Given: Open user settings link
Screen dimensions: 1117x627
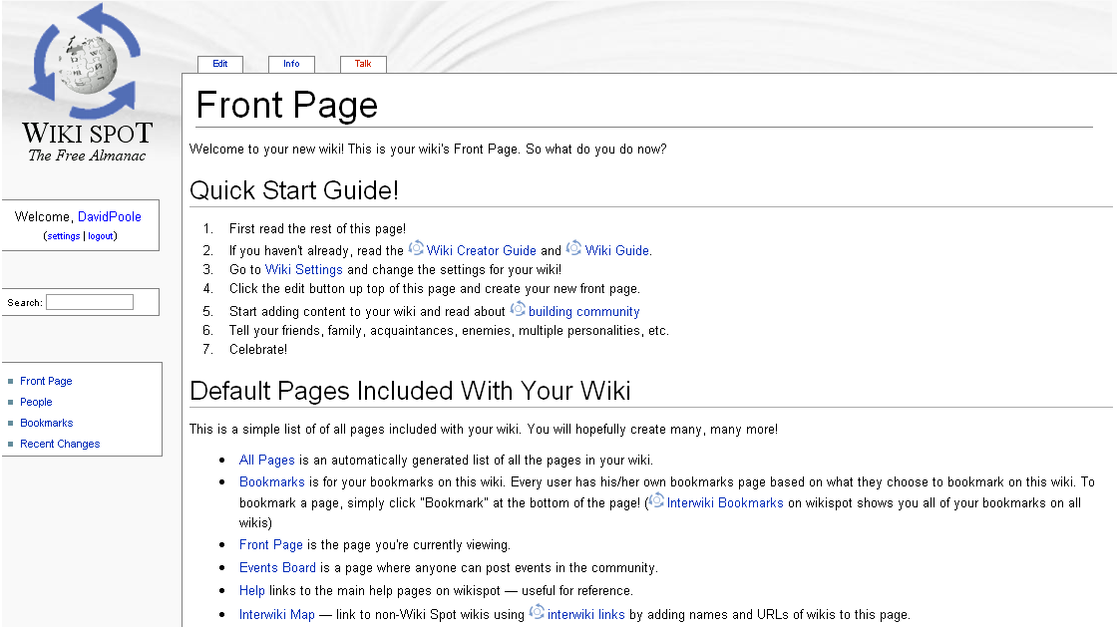Looking at the screenshot, I should [64, 236].
